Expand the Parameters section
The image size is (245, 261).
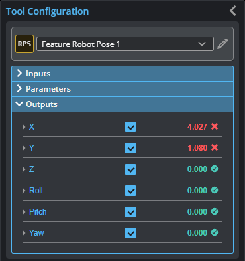[x=122, y=89]
